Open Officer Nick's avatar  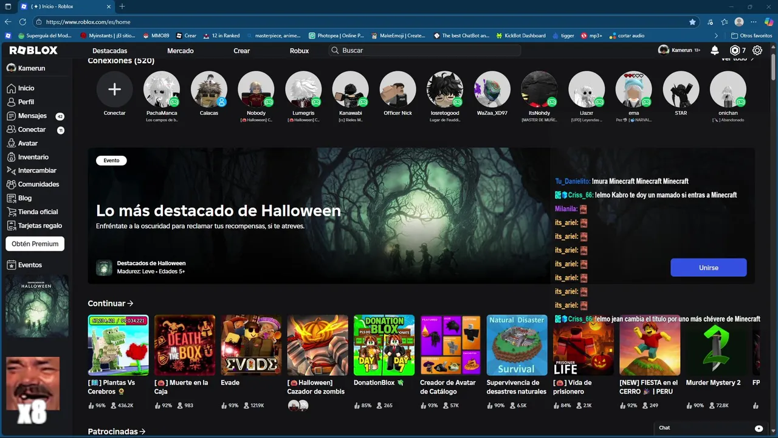click(x=398, y=89)
